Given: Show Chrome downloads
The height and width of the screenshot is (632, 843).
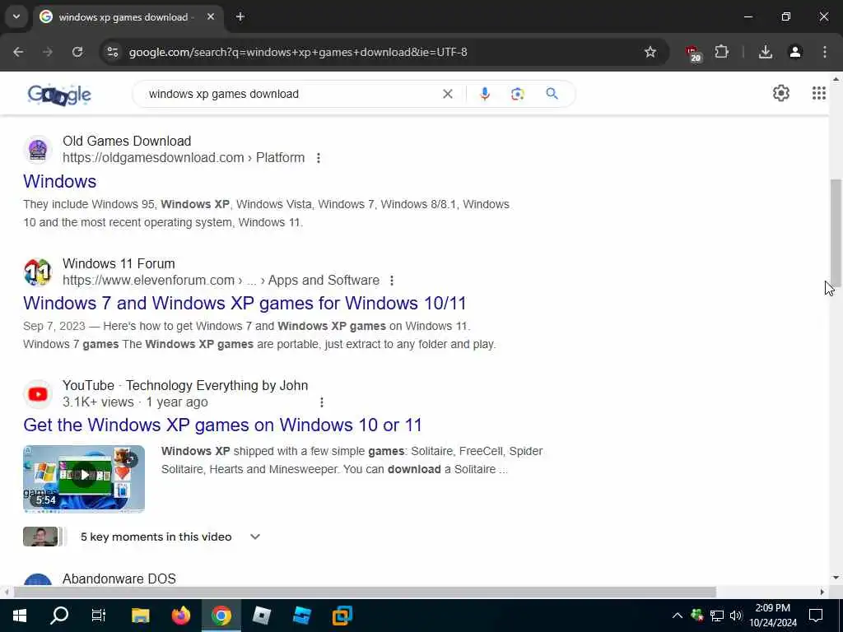Looking at the screenshot, I should coord(765,52).
